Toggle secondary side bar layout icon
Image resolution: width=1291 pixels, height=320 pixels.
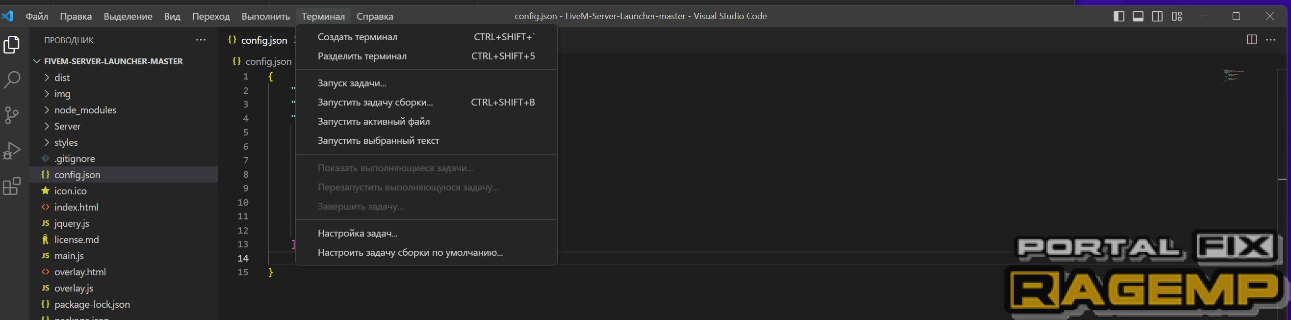[x=1157, y=16]
